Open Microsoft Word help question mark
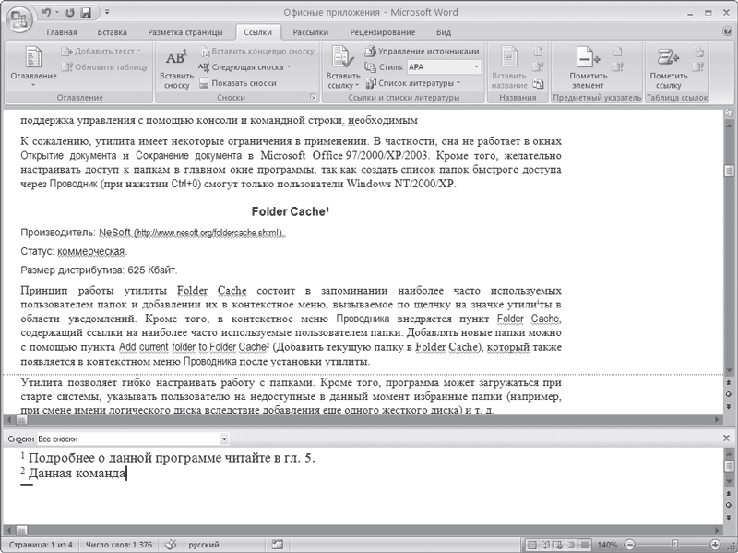Screen dimensions: 738x553 click(x=727, y=31)
